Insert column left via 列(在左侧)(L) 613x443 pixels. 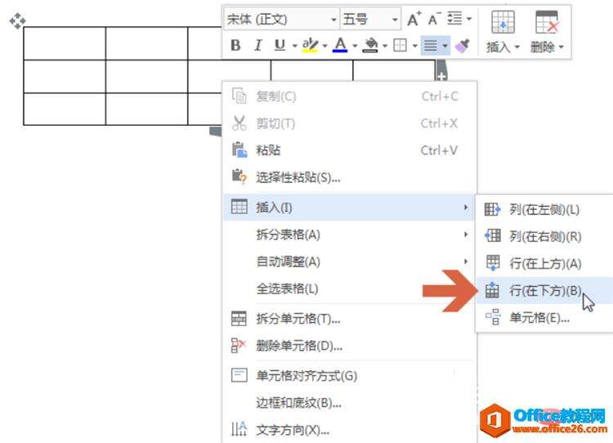click(x=545, y=209)
